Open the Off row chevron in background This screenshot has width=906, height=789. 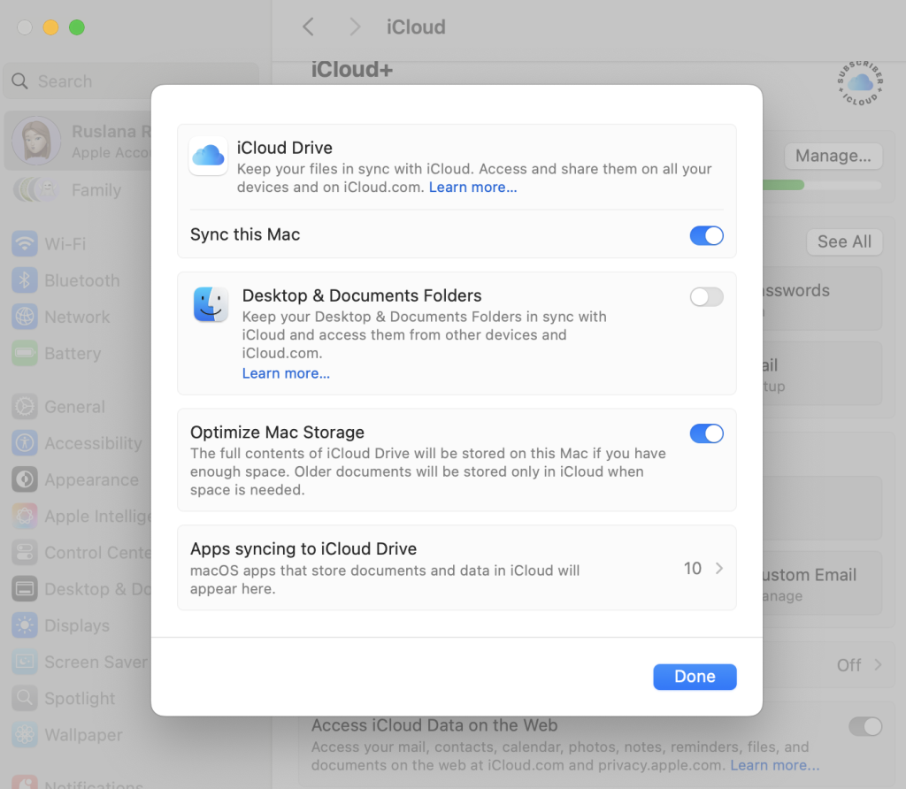pyautogui.click(x=878, y=665)
